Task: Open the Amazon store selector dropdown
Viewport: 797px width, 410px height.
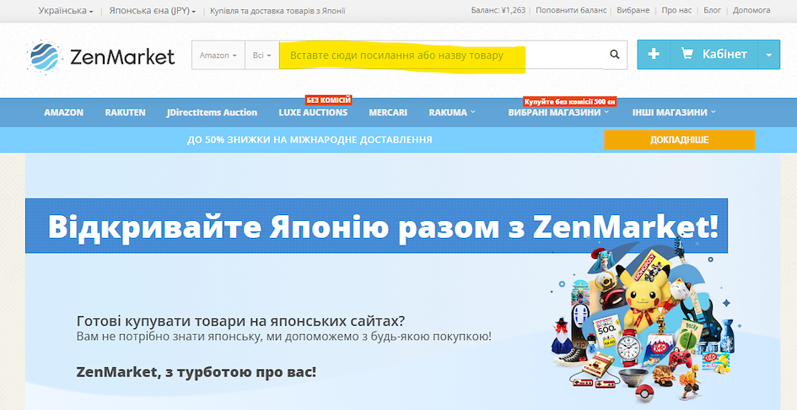Action: click(218, 55)
